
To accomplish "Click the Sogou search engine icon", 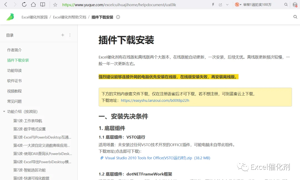I will (237, 5).
